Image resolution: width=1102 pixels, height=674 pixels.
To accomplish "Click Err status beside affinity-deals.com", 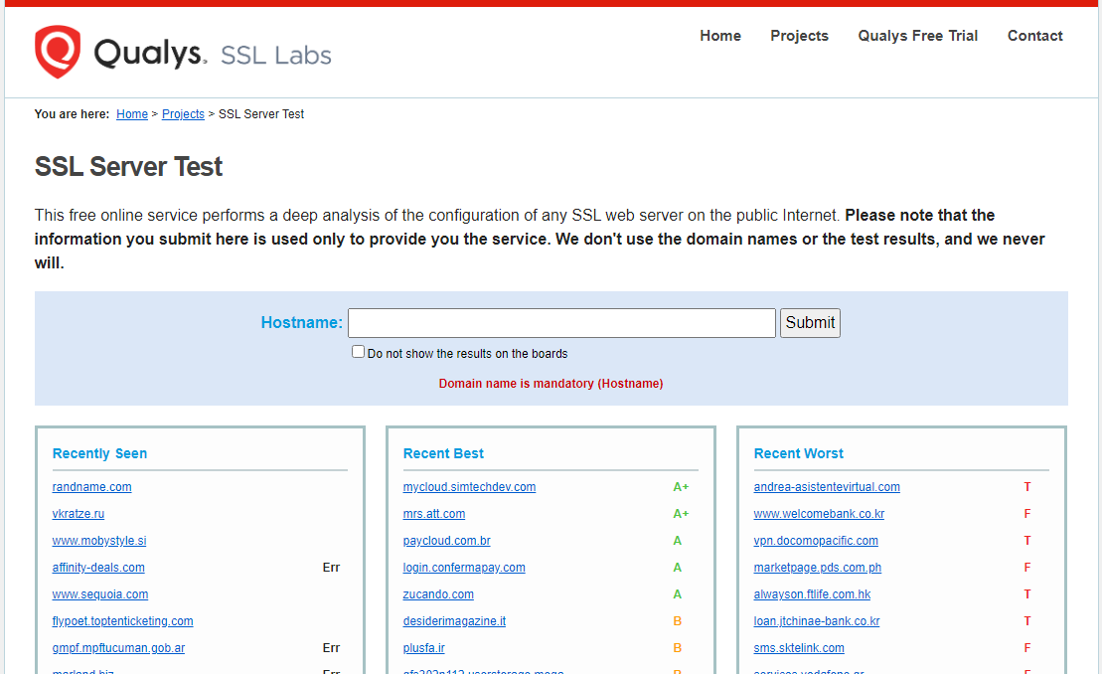I will pyautogui.click(x=331, y=568).
